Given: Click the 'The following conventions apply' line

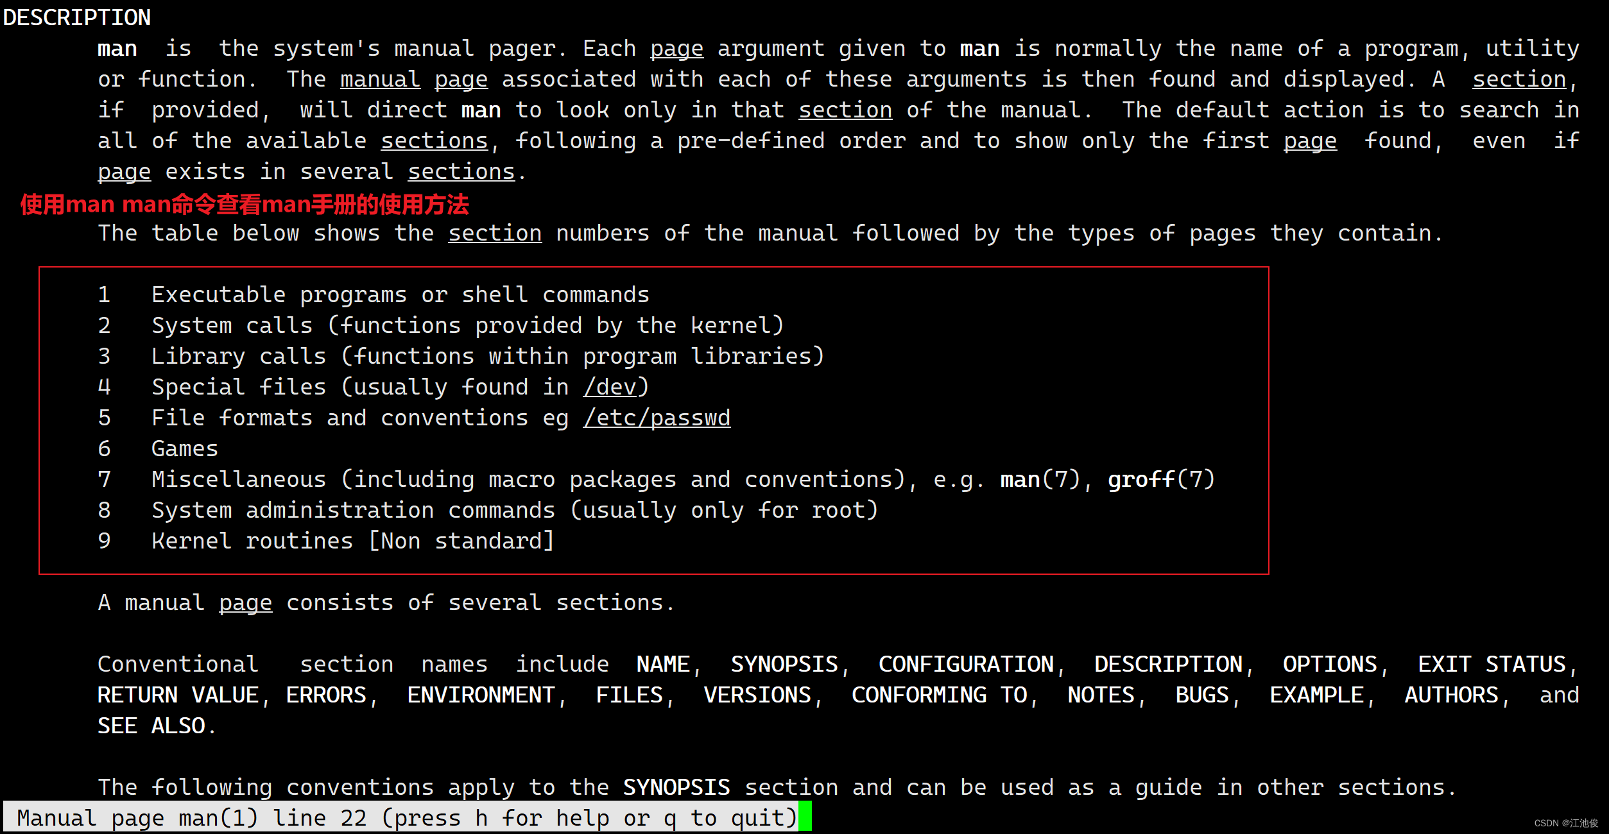Looking at the screenshot, I should pos(777,787).
